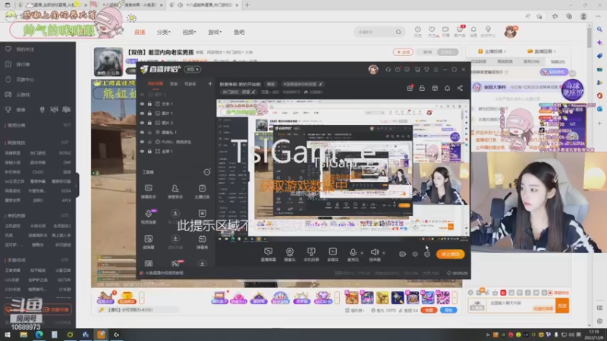Screen dimensions: 607x341
Task: Toggle visibility of 全屏 1 layer
Action: pos(142,152)
